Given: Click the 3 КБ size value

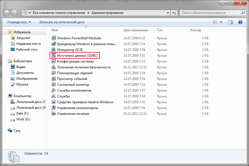Looking at the screenshot, I should pos(205,38).
